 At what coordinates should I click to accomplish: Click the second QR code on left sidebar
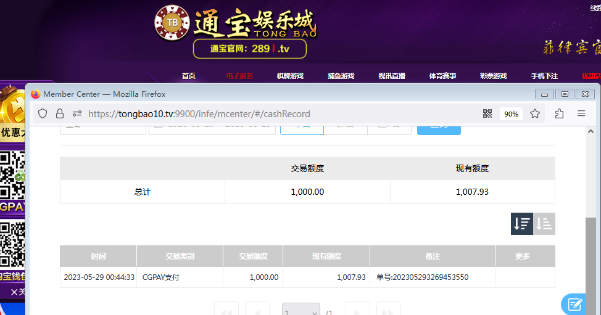(x=12, y=244)
